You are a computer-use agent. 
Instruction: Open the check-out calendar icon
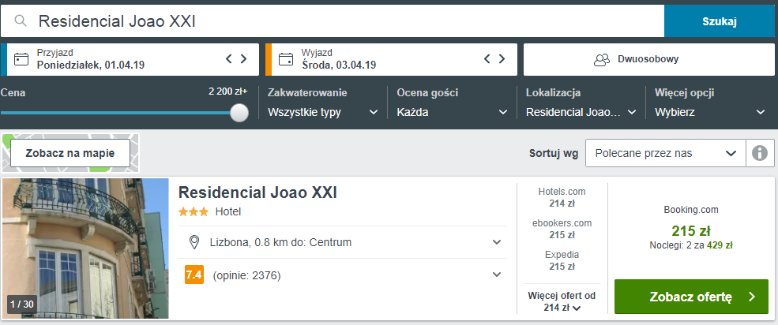[286, 59]
